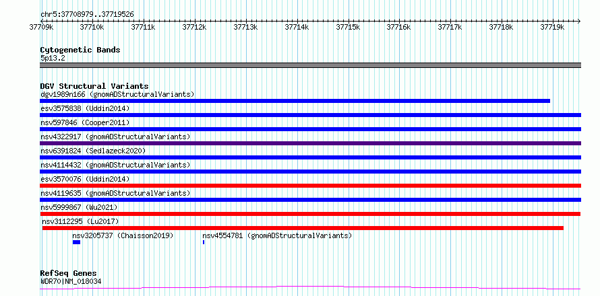Click the grey 5p13.2 cytogenetic band
The width and height of the screenshot is (600, 296).
point(310,65)
